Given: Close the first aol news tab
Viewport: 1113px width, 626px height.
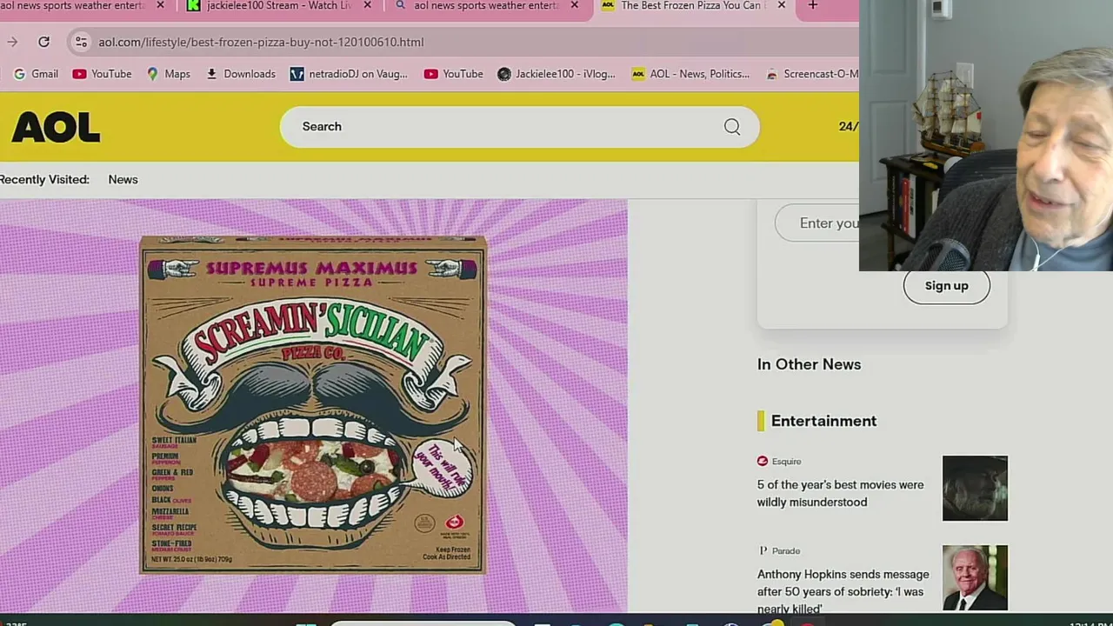Looking at the screenshot, I should pos(160,5).
